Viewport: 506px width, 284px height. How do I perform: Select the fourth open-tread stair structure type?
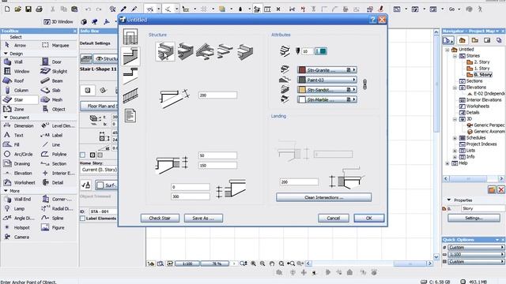click(x=225, y=51)
